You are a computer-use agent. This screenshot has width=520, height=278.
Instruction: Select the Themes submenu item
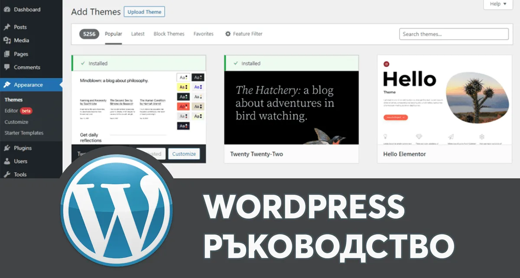pyautogui.click(x=13, y=100)
